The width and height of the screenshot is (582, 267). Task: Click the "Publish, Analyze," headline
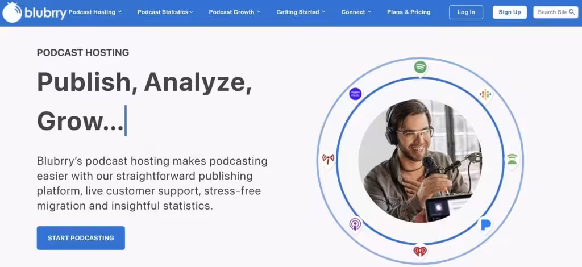pyautogui.click(x=144, y=82)
